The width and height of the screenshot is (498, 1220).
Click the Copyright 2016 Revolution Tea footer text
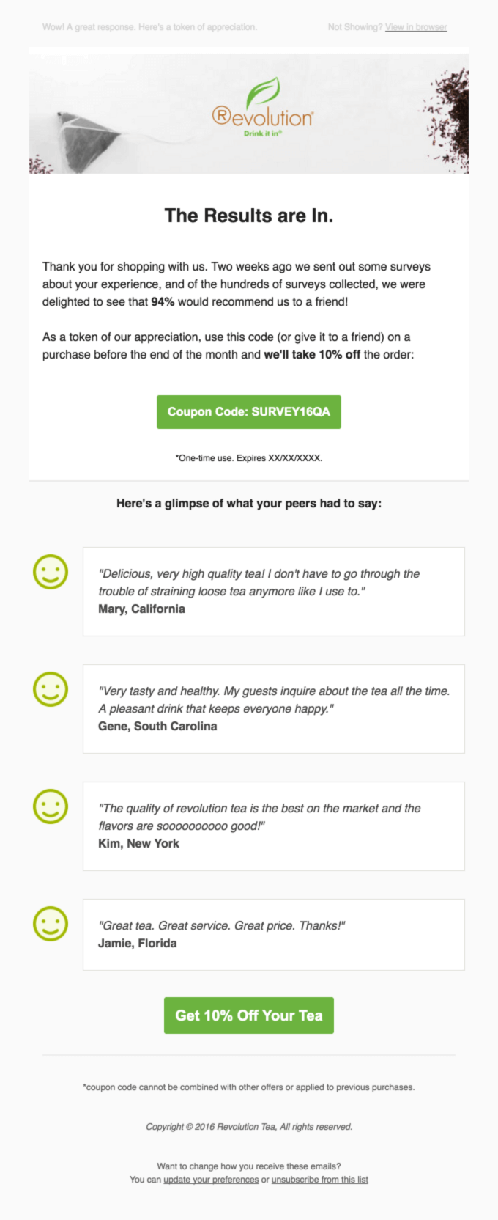[249, 1126]
